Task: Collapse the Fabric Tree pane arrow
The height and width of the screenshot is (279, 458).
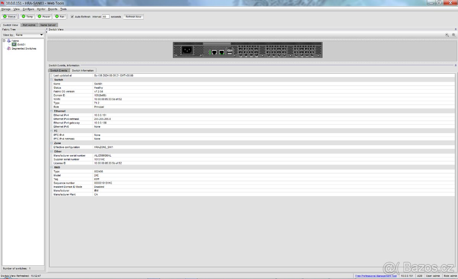Action: pos(47,29)
